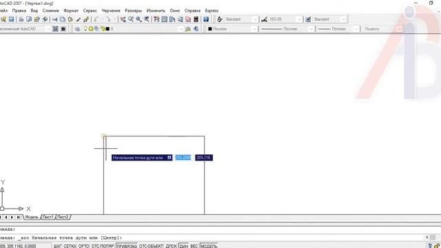This screenshot has width=441, height=248.
Task: Click the Publish icon
Action: coord(37,19)
